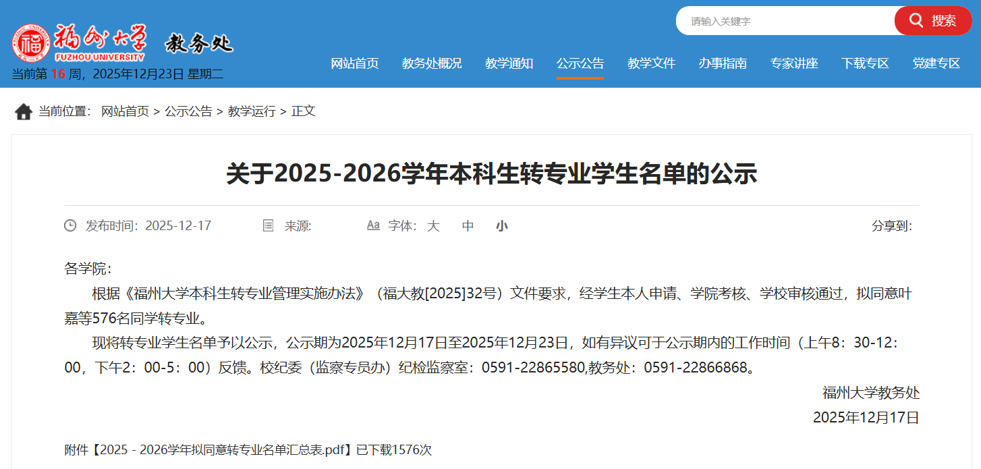
Task: Click the 教务处 calligraphy title image
Action: (199, 44)
